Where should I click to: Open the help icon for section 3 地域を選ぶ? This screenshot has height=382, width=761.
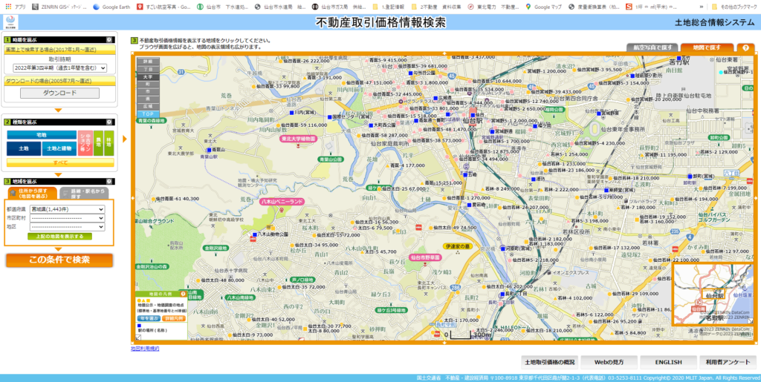(x=109, y=182)
